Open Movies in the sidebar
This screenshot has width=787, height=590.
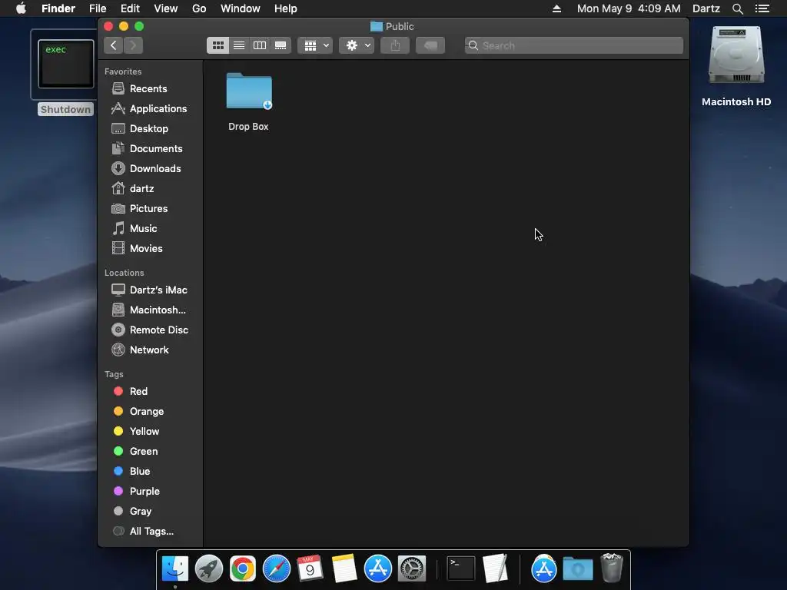pyautogui.click(x=150, y=248)
